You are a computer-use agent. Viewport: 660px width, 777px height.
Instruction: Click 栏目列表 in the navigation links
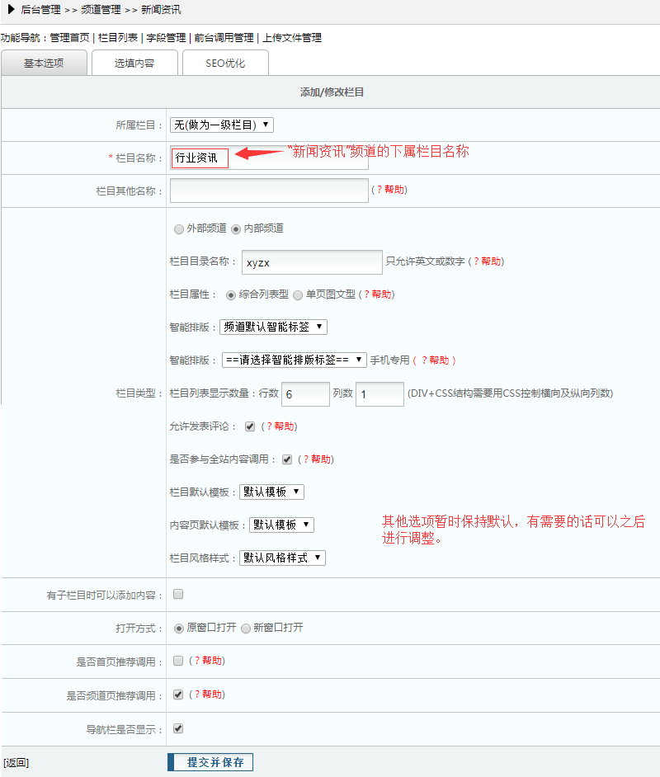tap(117, 38)
